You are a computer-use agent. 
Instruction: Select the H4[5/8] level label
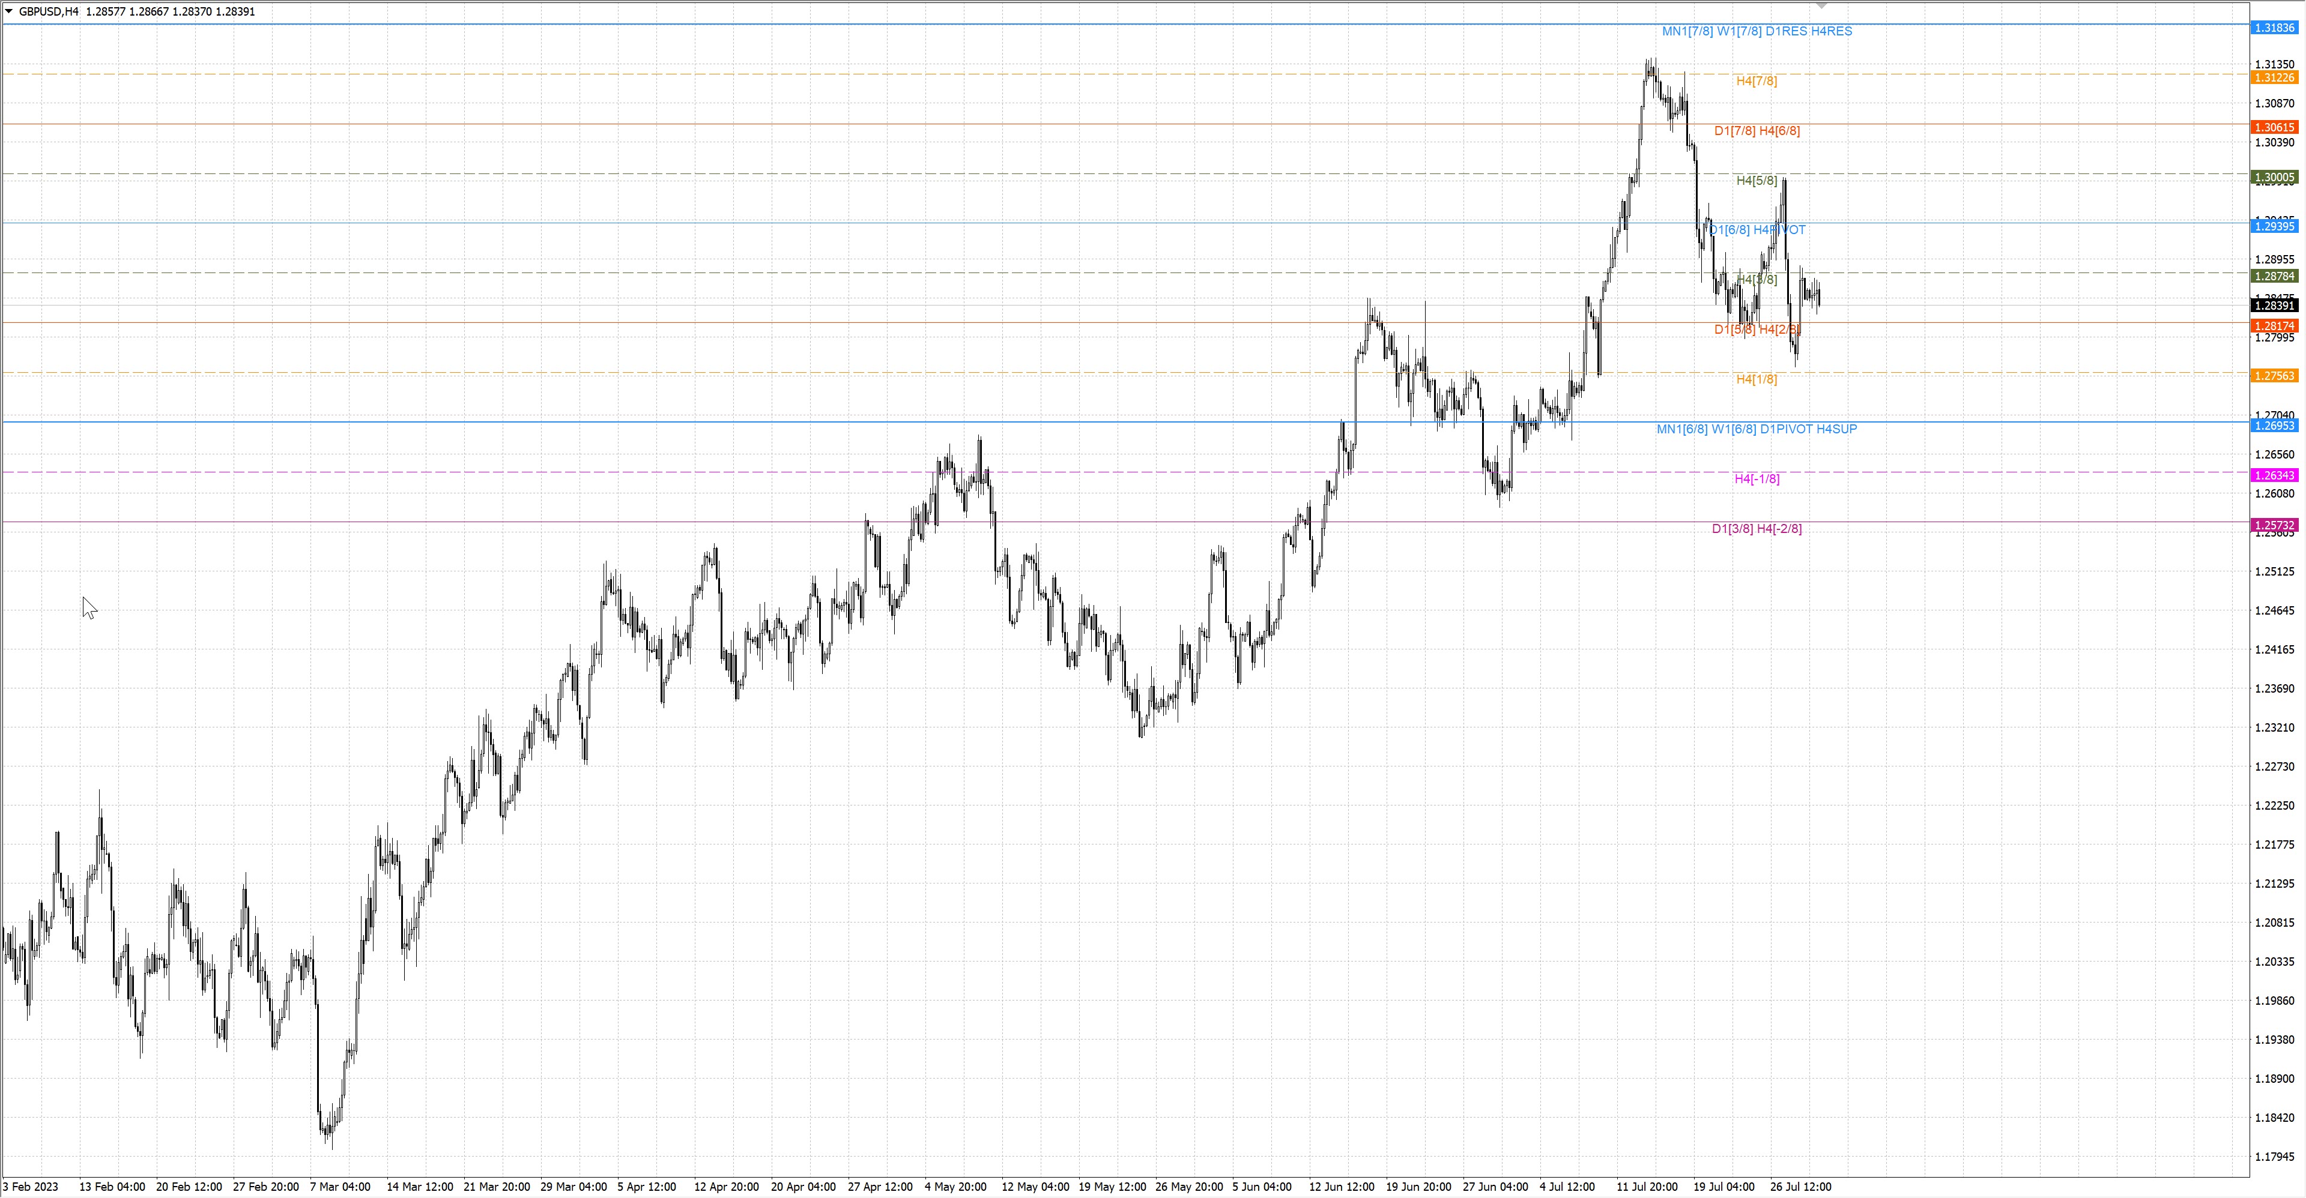(x=1757, y=181)
